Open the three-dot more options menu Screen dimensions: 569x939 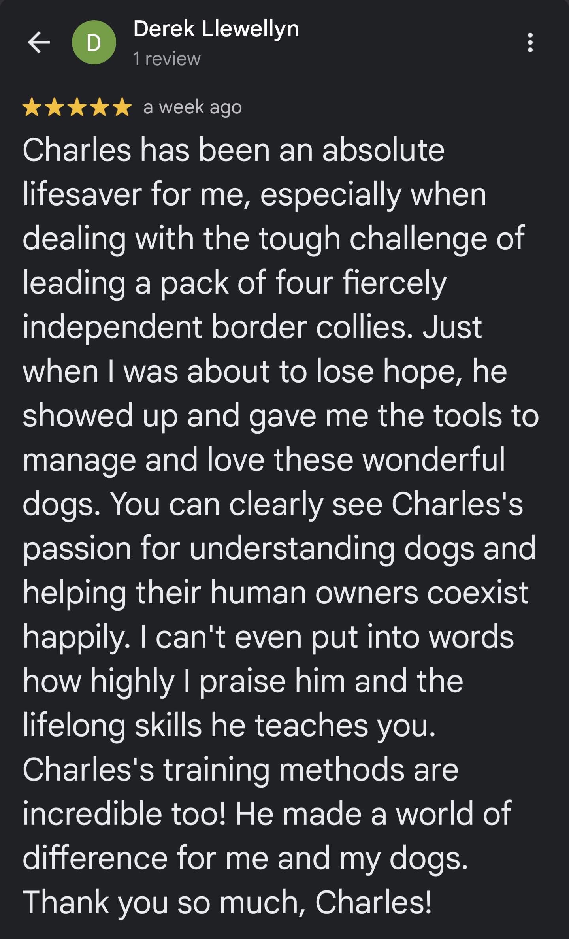(x=530, y=42)
